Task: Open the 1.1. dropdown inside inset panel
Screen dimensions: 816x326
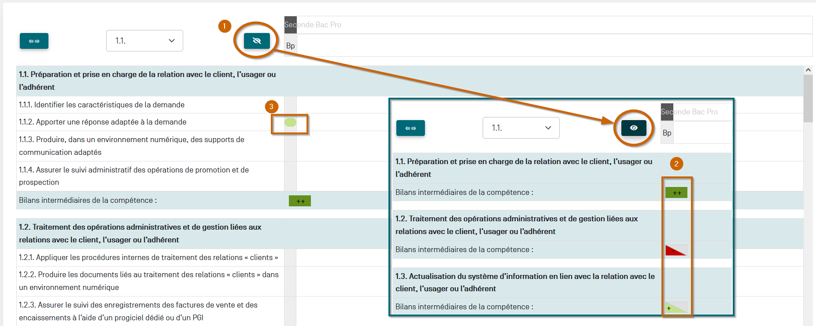Action: pyautogui.click(x=521, y=128)
